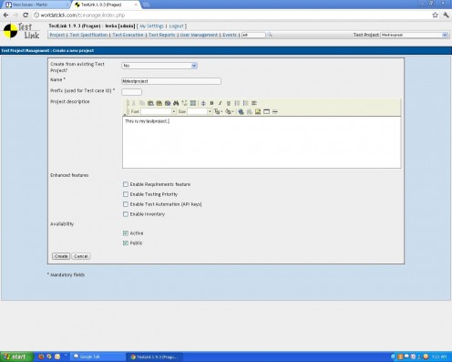Uncheck the Active availability checkbox
The image size is (452, 362).
[126, 233]
